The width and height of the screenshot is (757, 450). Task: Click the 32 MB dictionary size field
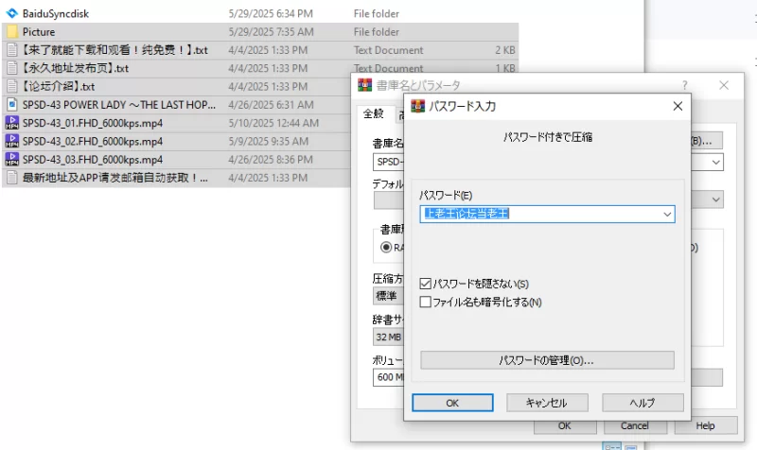click(389, 337)
